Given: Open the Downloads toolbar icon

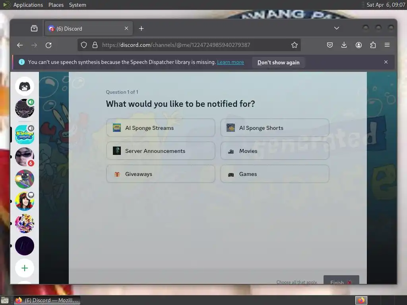Looking at the screenshot, I should pos(344,45).
